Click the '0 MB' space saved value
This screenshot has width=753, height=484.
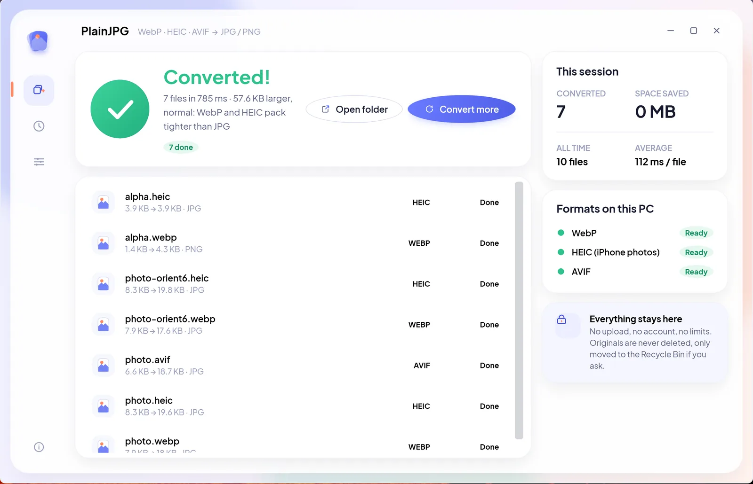coord(655,112)
